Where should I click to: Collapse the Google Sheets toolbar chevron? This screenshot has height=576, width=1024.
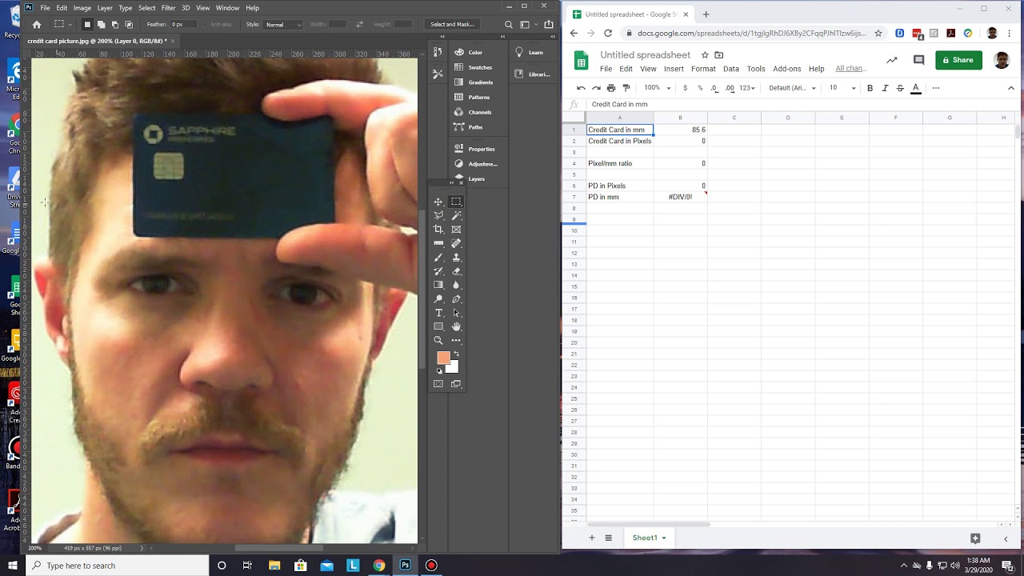pyautogui.click(x=1011, y=88)
